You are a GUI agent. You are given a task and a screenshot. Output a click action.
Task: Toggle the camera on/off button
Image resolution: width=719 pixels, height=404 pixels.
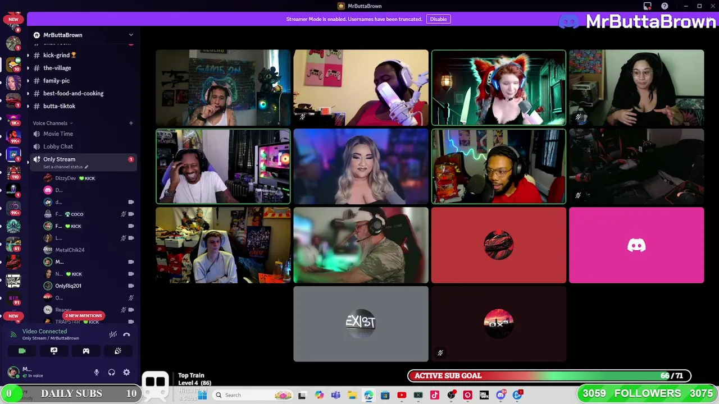point(22,351)
